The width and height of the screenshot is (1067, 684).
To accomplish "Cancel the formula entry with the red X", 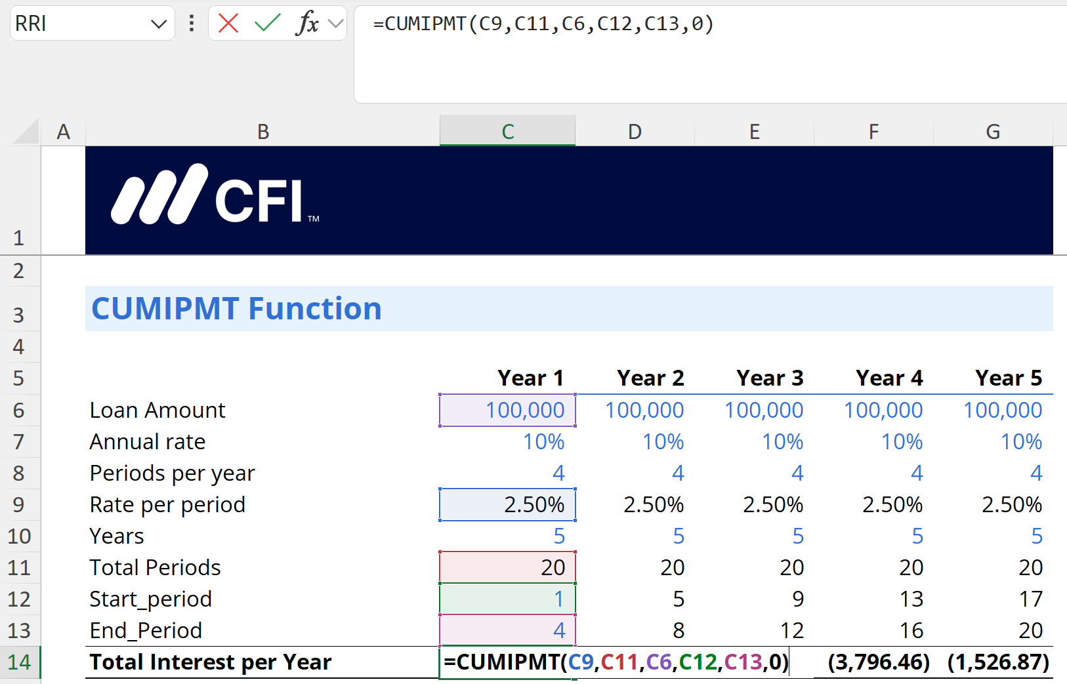I will coord(228,24).
